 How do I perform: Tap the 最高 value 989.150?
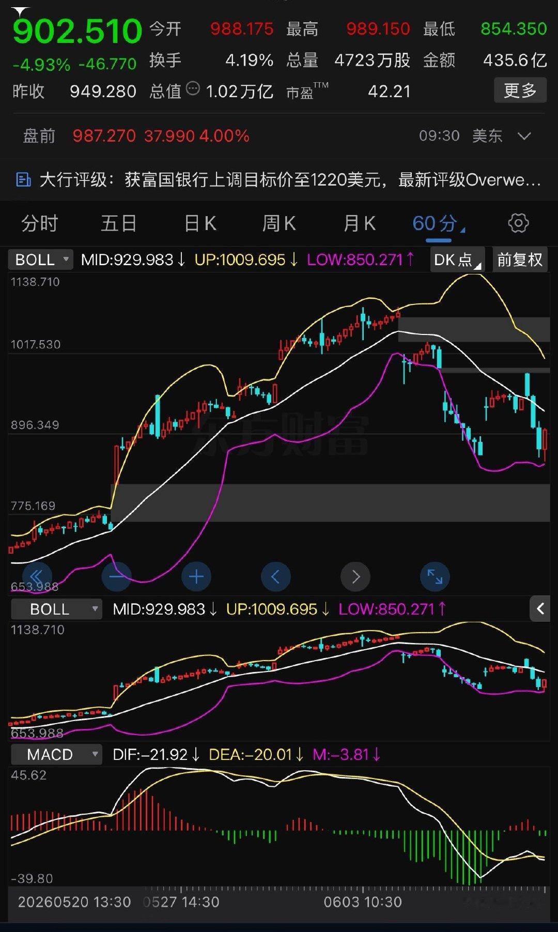(378, 28)
